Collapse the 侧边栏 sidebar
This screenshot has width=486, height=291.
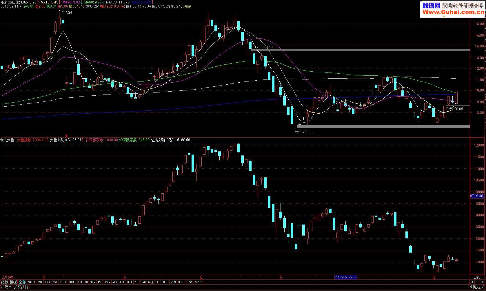pos(477,287)
